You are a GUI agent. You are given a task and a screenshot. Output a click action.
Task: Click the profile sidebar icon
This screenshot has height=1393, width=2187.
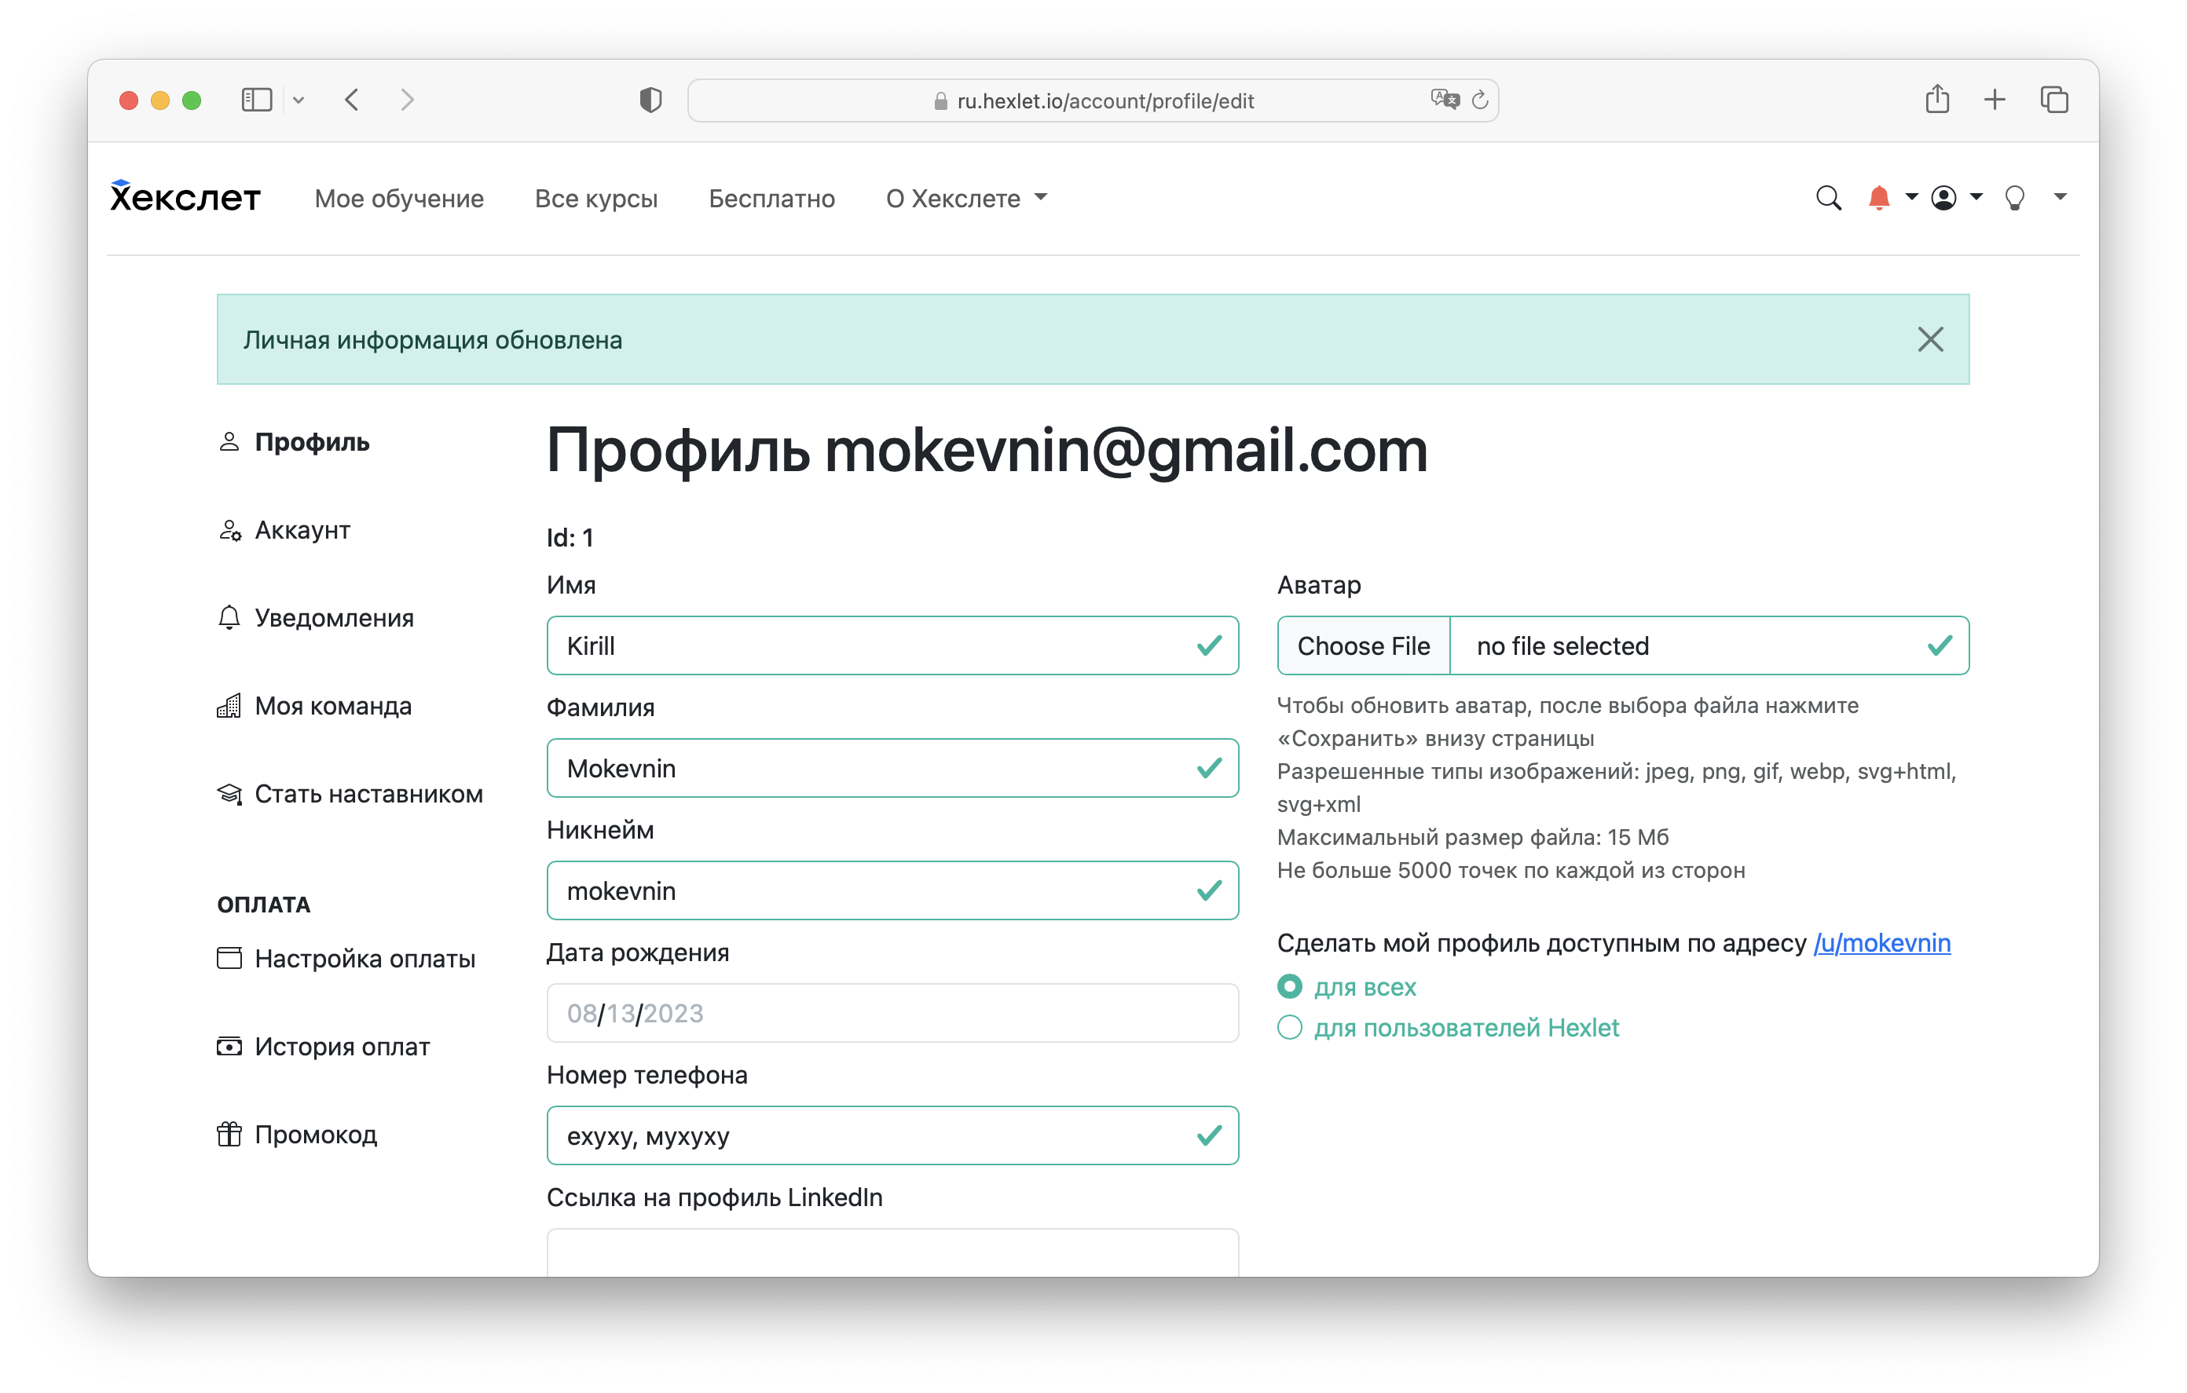228,443
